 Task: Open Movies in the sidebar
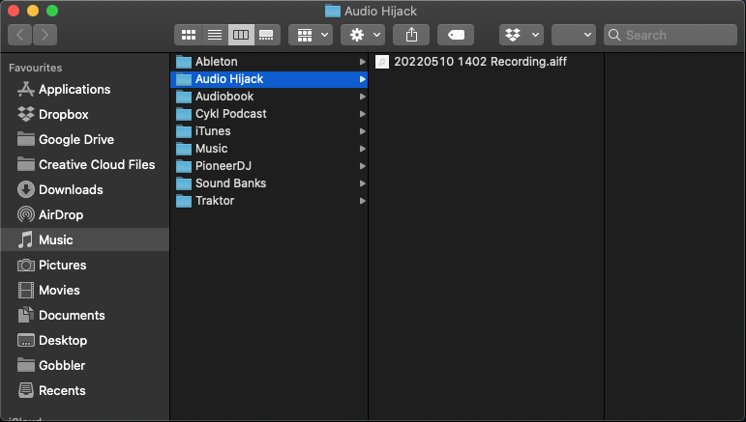pos(85,290)
